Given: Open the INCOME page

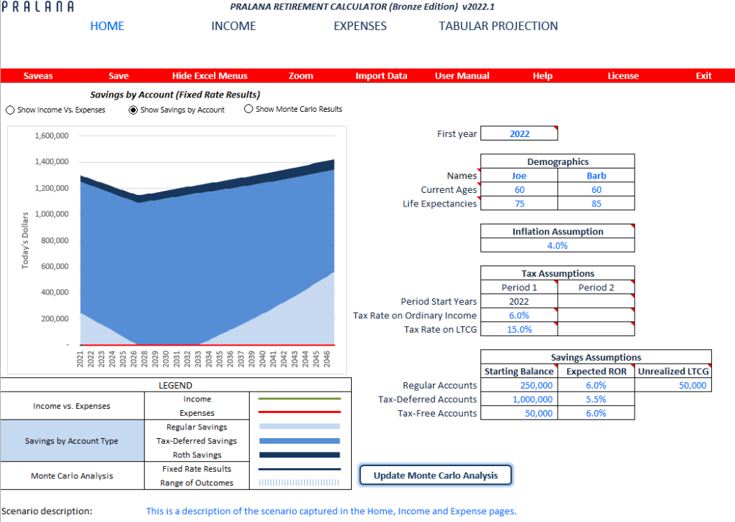Looking at the screenshot, I should (233, 26).
